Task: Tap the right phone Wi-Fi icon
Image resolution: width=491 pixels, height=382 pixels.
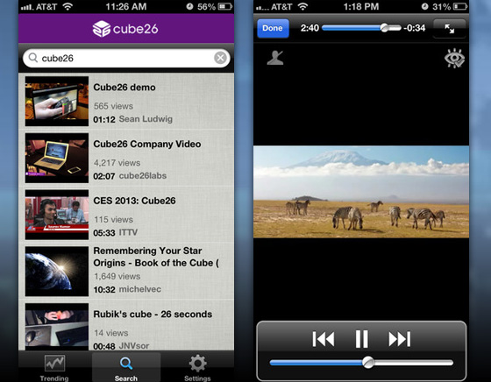Action: pyautogui.click(x=302, y=6)
